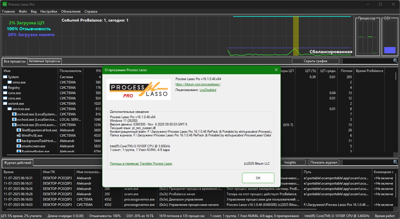
Task: Click the magnifier icon of the log search
Action: tap(396, 162)
